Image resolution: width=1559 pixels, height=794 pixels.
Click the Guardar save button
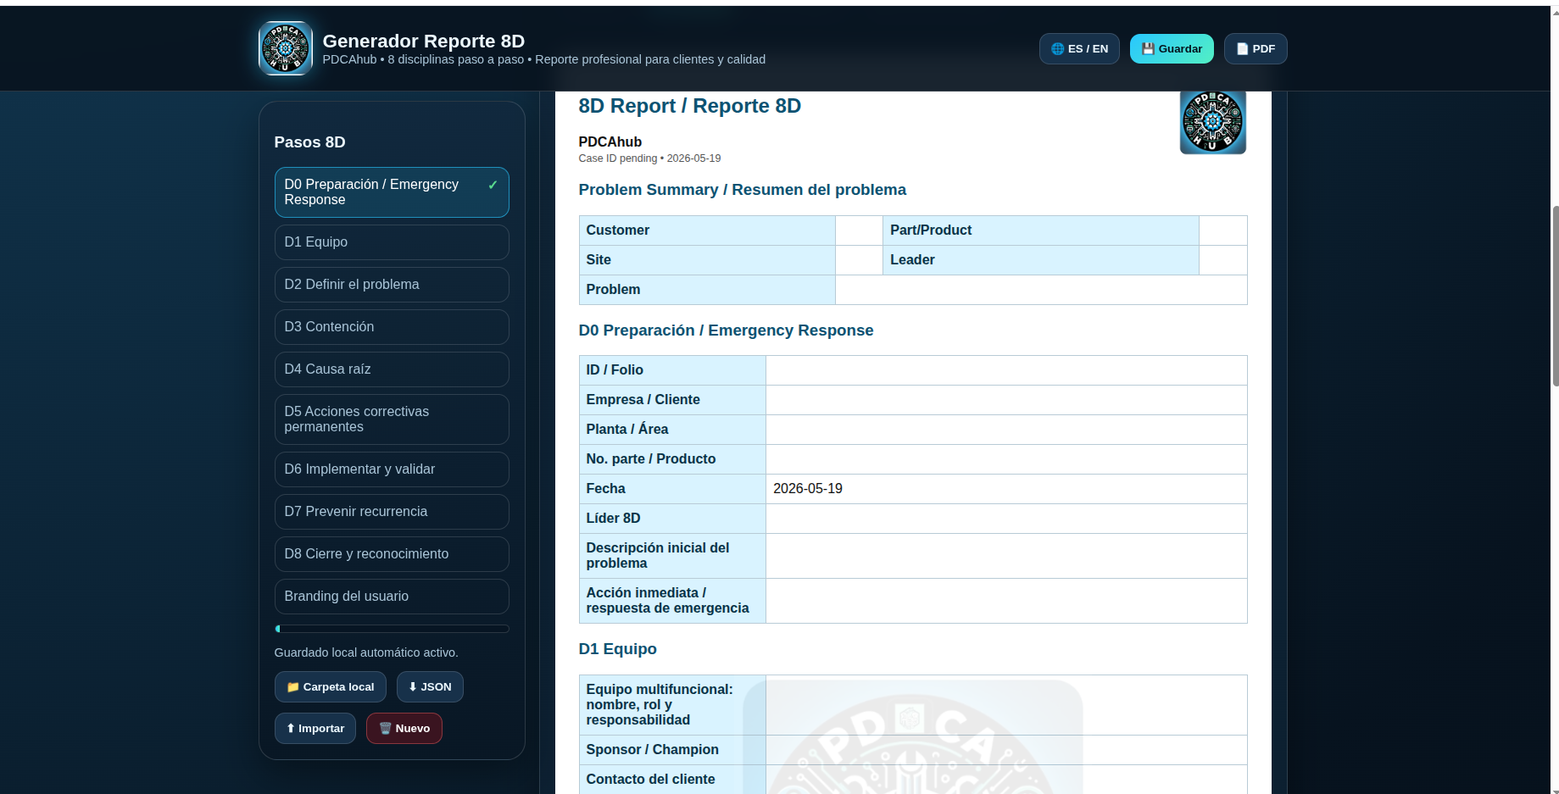click(1172, 49)
